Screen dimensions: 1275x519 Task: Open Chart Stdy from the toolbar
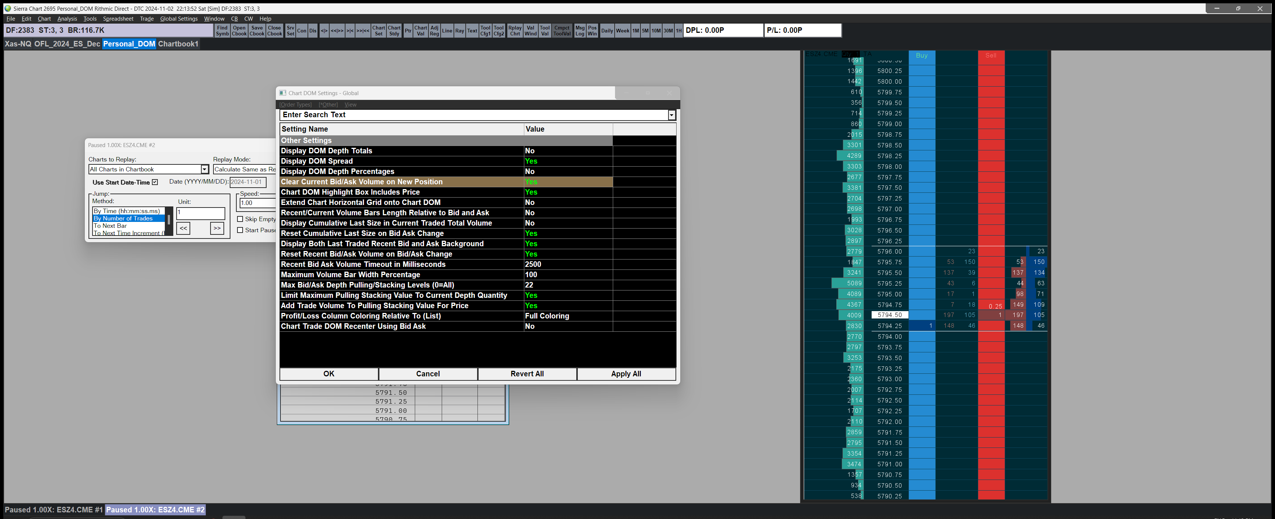(394, 31)
